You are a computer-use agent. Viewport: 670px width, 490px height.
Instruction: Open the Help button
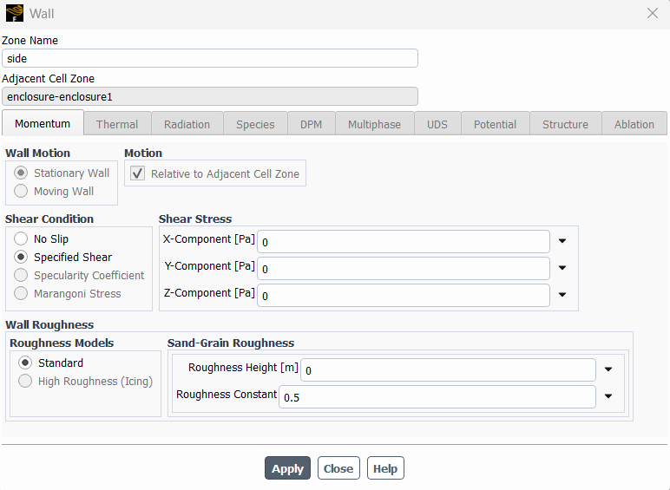(385, 468)
